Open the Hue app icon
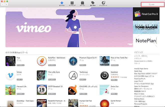Viewport: 165px width, 107px height. [10, 61]
